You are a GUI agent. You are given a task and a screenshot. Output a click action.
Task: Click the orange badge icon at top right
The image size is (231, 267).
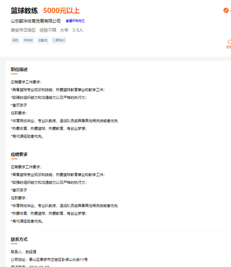tap(226, 10)
